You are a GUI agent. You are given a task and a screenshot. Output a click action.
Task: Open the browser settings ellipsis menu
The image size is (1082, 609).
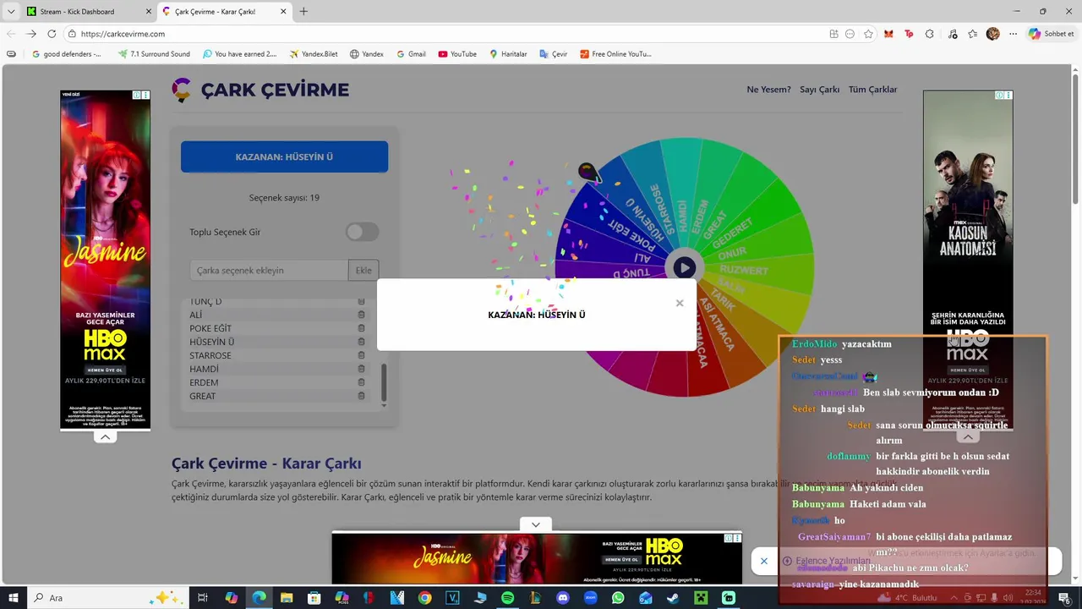tap(1013, 34)
